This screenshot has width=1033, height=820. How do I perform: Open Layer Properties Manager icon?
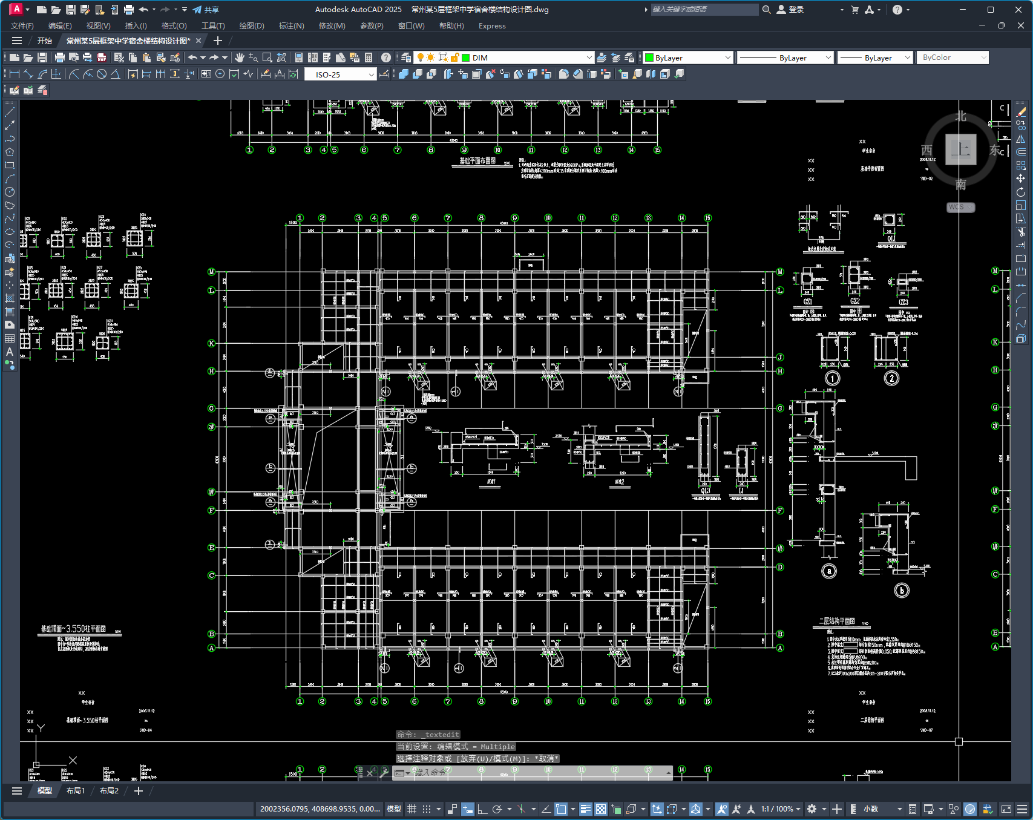coord(406,57)
